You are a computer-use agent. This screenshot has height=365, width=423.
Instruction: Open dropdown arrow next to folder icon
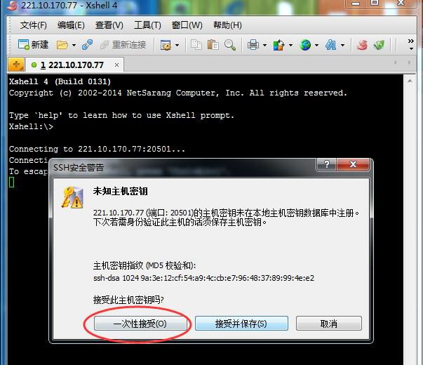(74, 45)
